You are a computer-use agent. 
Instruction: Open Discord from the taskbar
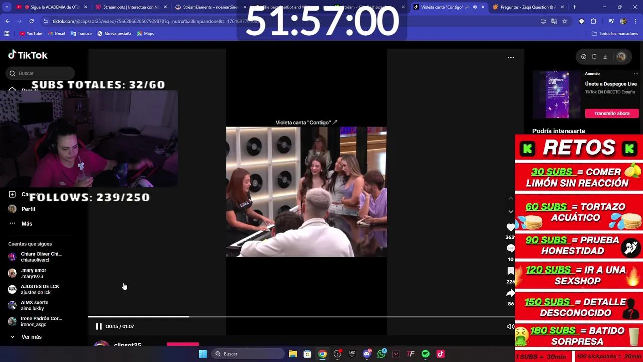(x=367, y=354)
